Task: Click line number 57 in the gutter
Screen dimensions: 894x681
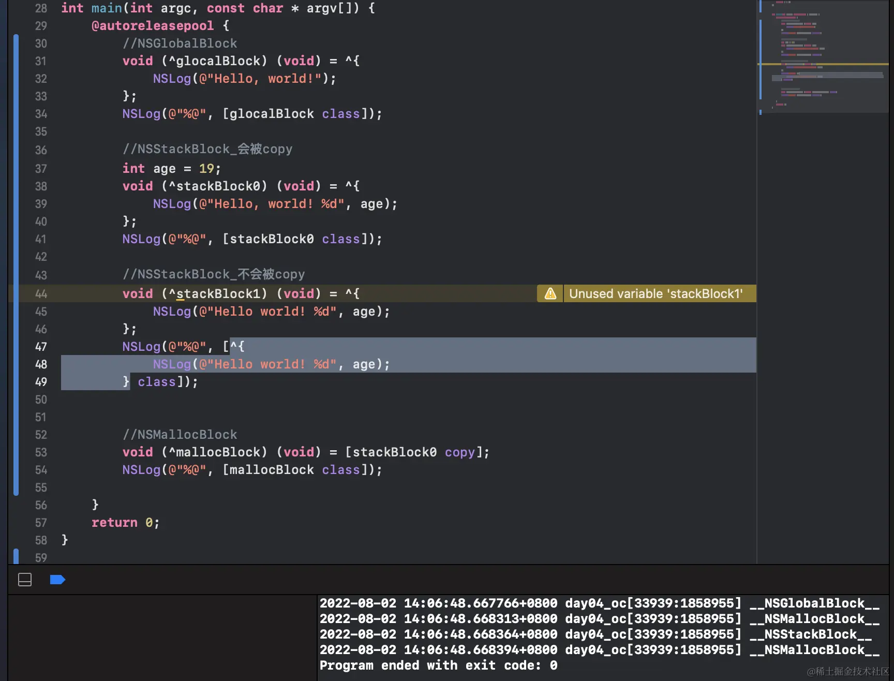Action: coord(41,523)
